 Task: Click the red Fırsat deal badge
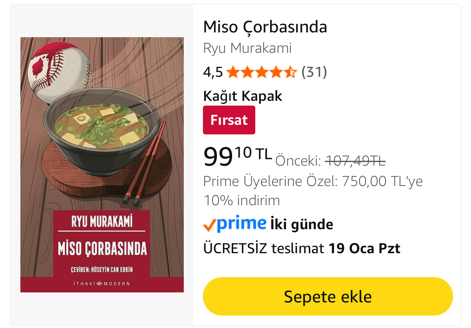[229, 120]
